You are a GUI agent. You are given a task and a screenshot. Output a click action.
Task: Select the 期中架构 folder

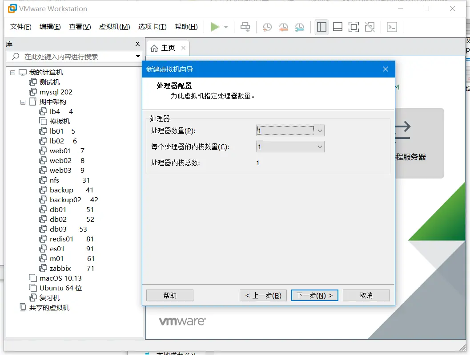[x=48, y=102]
